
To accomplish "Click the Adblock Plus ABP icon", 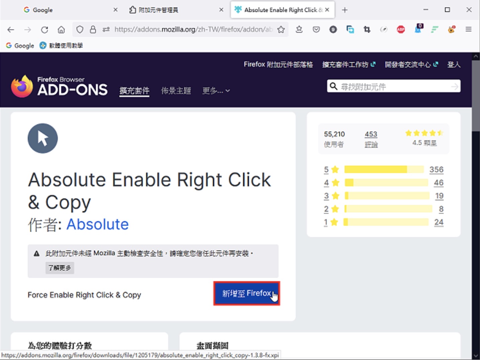I will pyautogui.click(x=401, y=30).
